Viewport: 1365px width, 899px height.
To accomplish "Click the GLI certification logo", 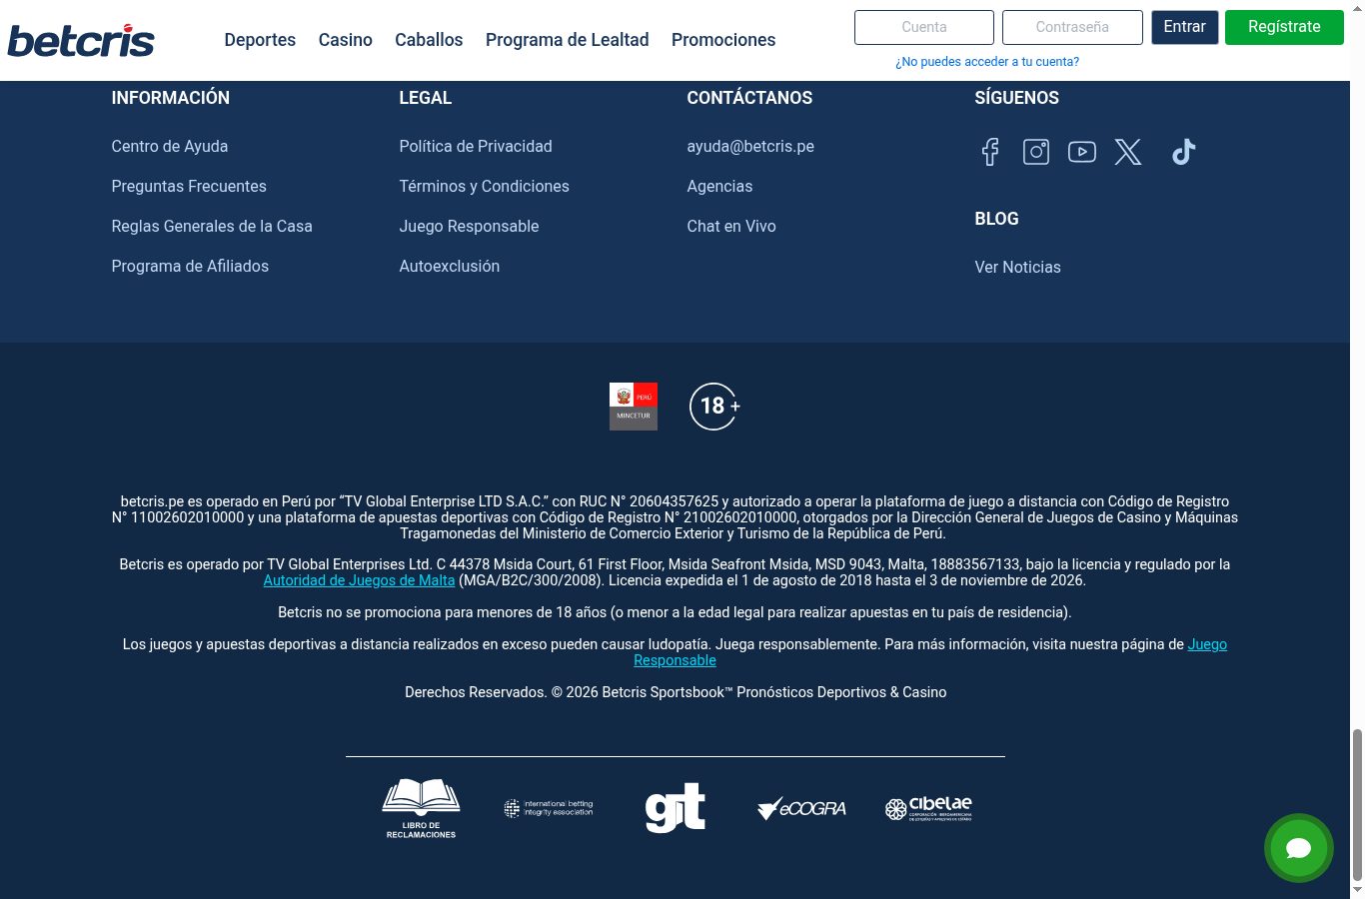I will (676, 808).
